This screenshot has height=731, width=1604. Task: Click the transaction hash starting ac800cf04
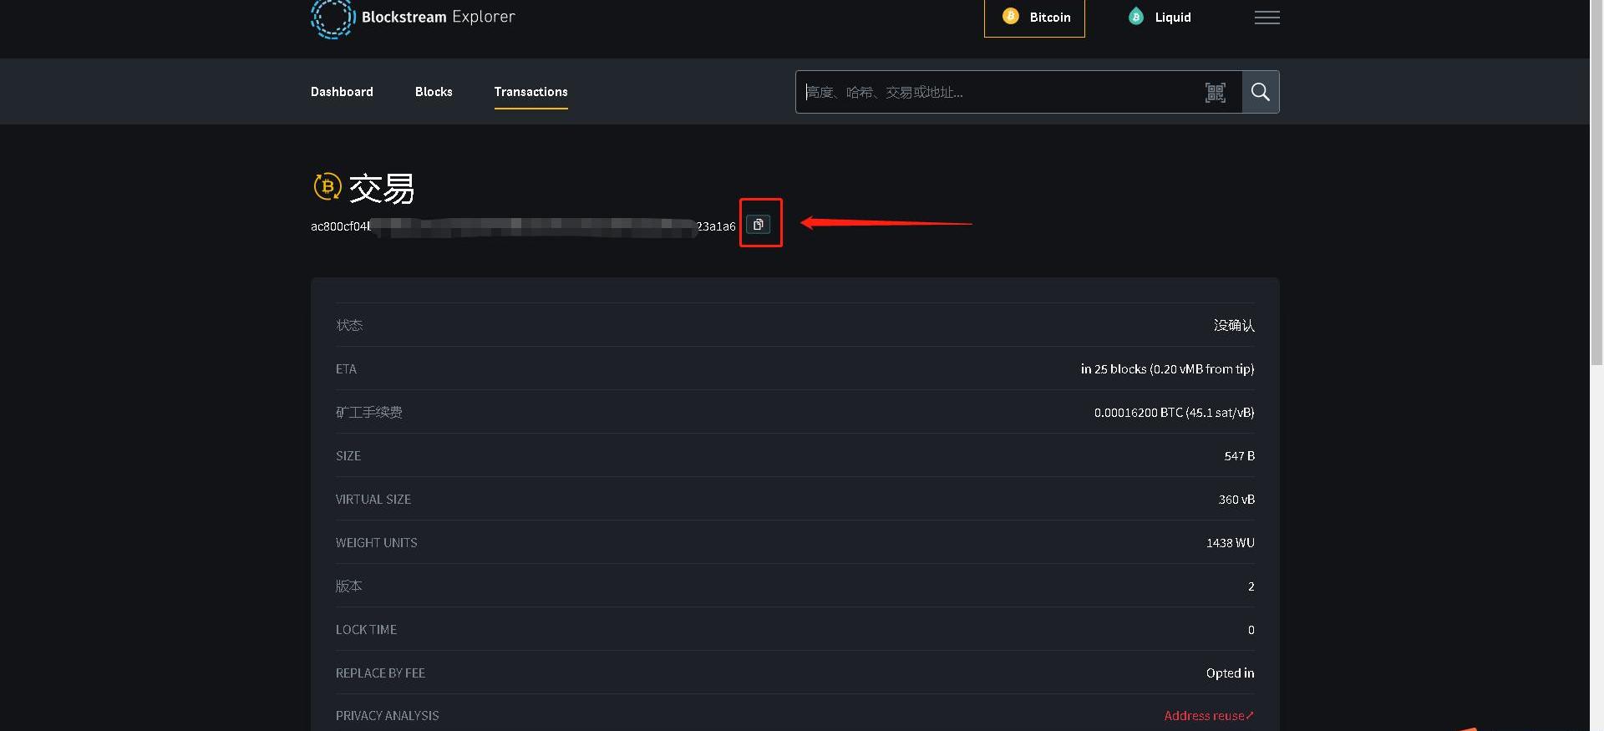[x=523, y=226]
